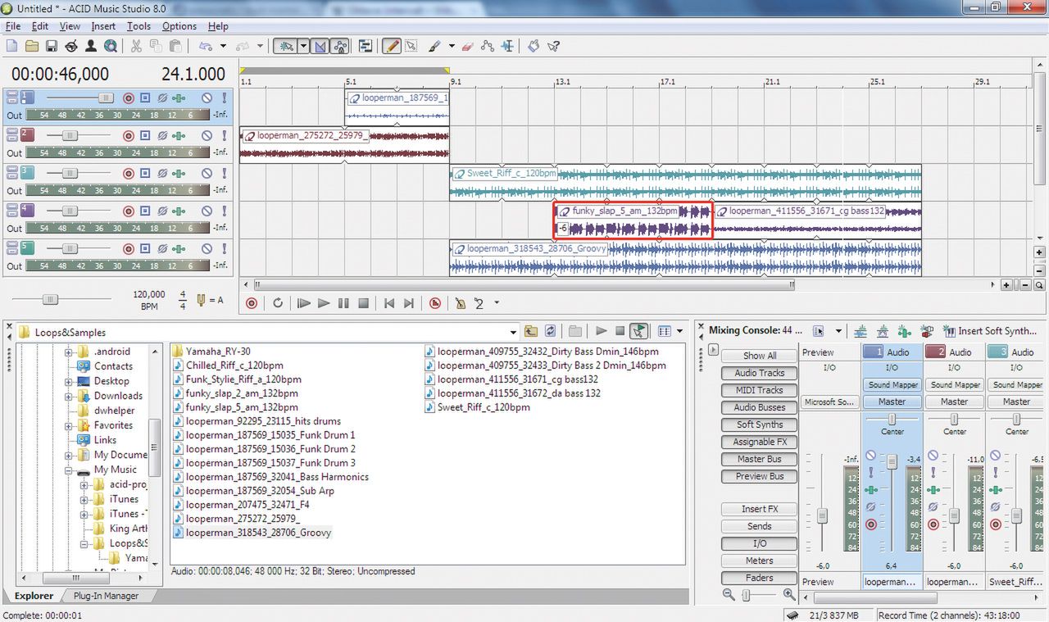The width and height of the screenshot is (1049, 622).
Task: Mute channel 1 in the Mixing Console
Action: 871,456
